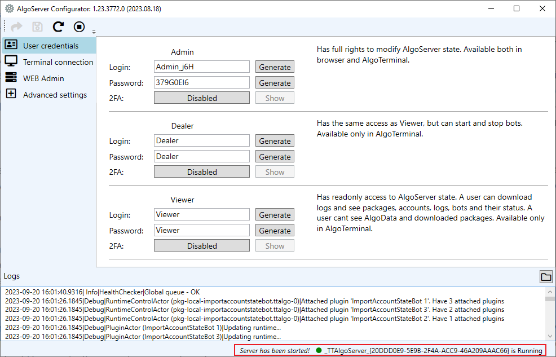Generate a new Dealer password
The height and width of the screenshot is (357, 556).
[x=275, y=156]
